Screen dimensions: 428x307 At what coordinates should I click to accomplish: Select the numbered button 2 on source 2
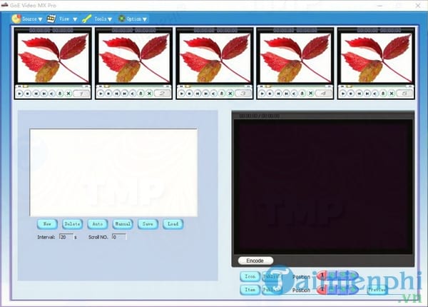pos(162,94)
